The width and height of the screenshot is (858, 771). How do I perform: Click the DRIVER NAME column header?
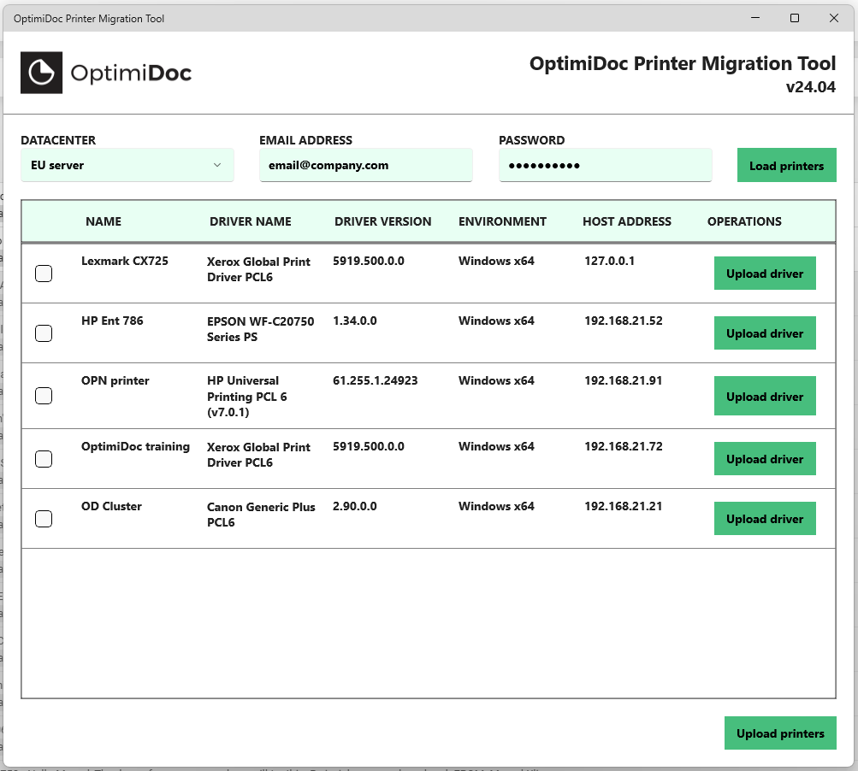pyautogui.click(x=250, y=221)
